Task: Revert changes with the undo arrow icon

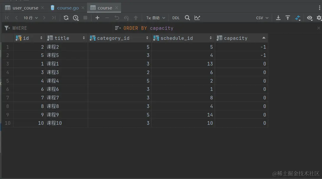Action: click(x=117, y=18)
